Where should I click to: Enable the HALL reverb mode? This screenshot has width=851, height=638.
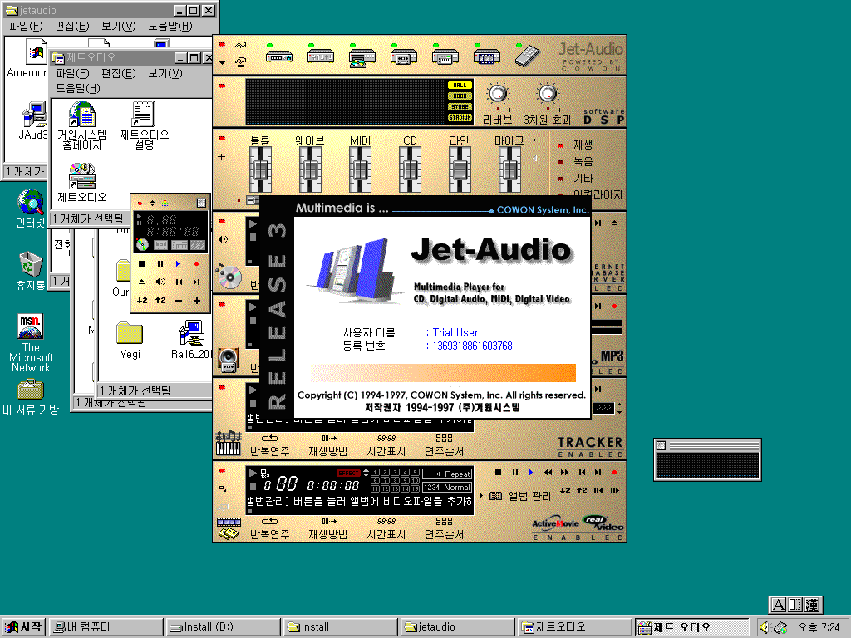[460, 86]
